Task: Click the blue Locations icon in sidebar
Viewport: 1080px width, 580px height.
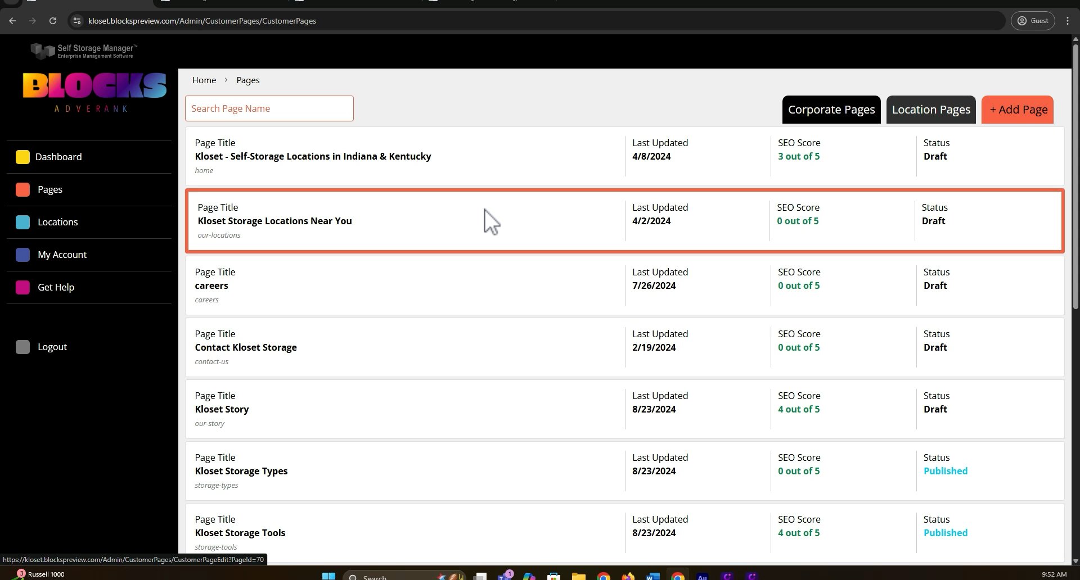Action: [22, 222]
